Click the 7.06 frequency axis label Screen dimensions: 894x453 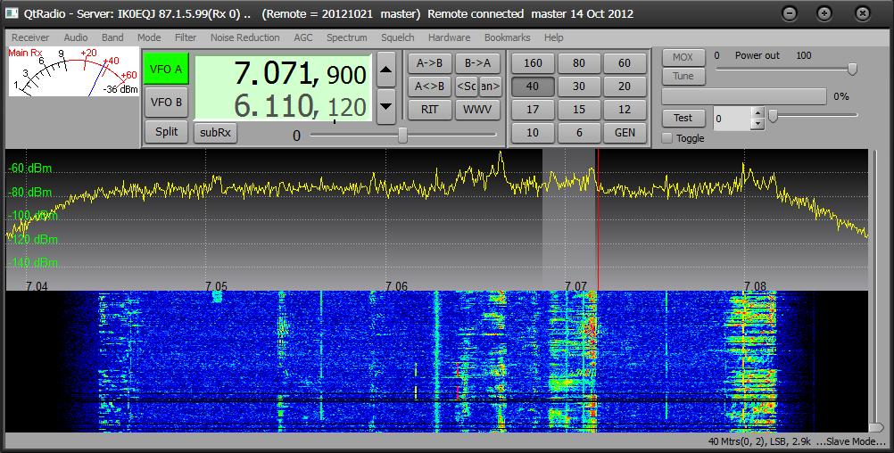tap(396, 286)
